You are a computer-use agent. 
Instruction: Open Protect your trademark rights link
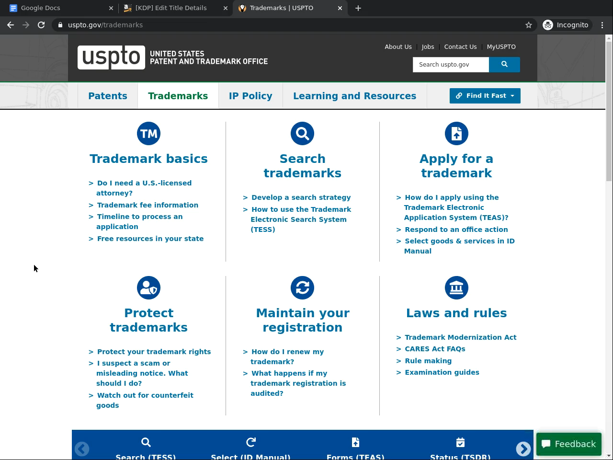click(x=154, y=352)
